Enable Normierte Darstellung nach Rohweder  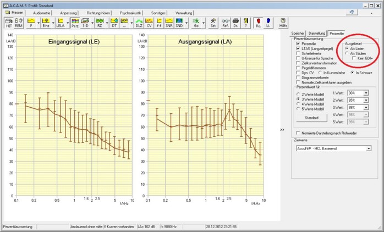pos(298,133)
